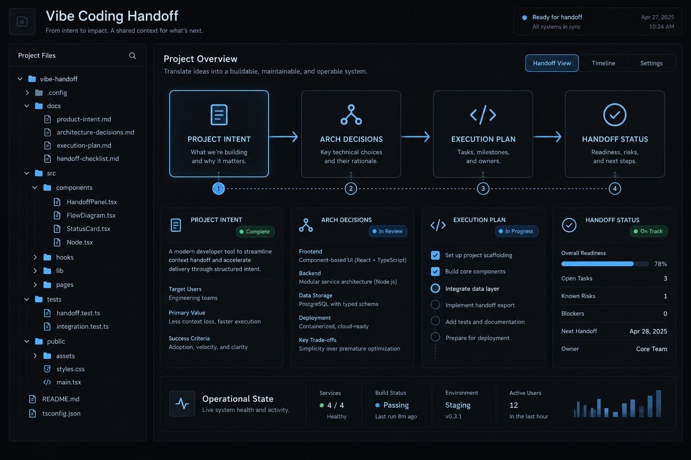
Task: Click the file icon next to HandoffPanel.tsx
Action: click(57, 202)
